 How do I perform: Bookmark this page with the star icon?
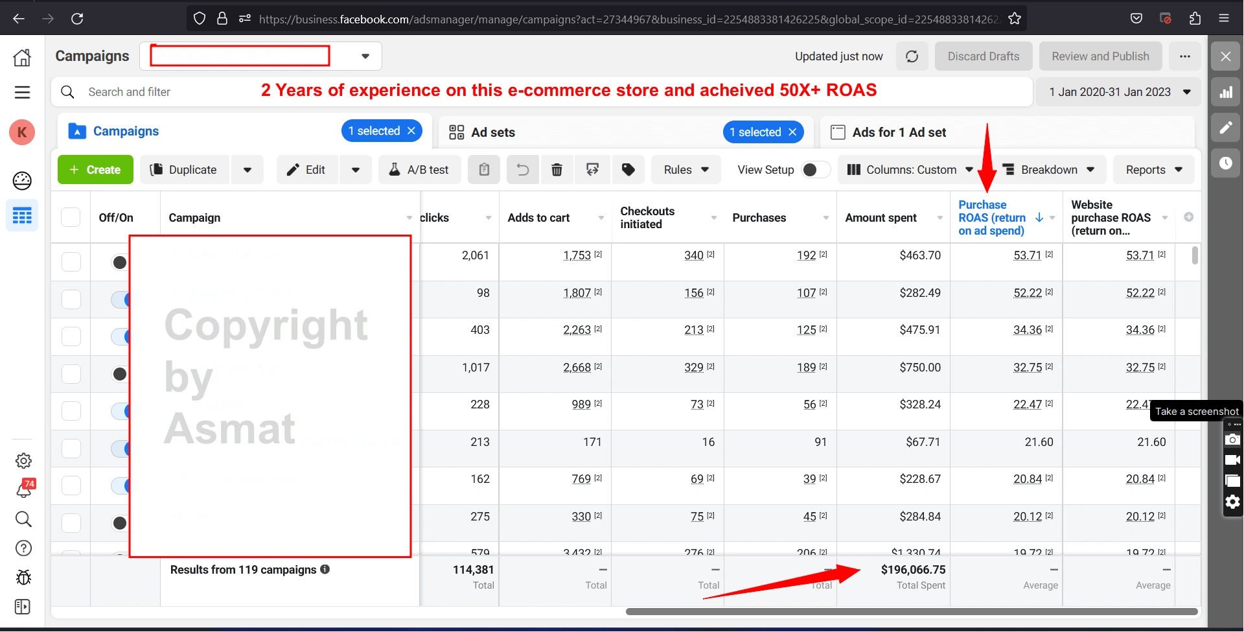click(1015, 19)
